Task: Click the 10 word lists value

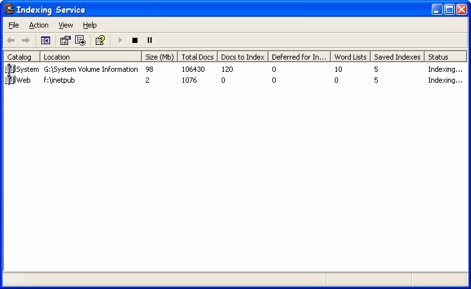Action: [338, 69]
